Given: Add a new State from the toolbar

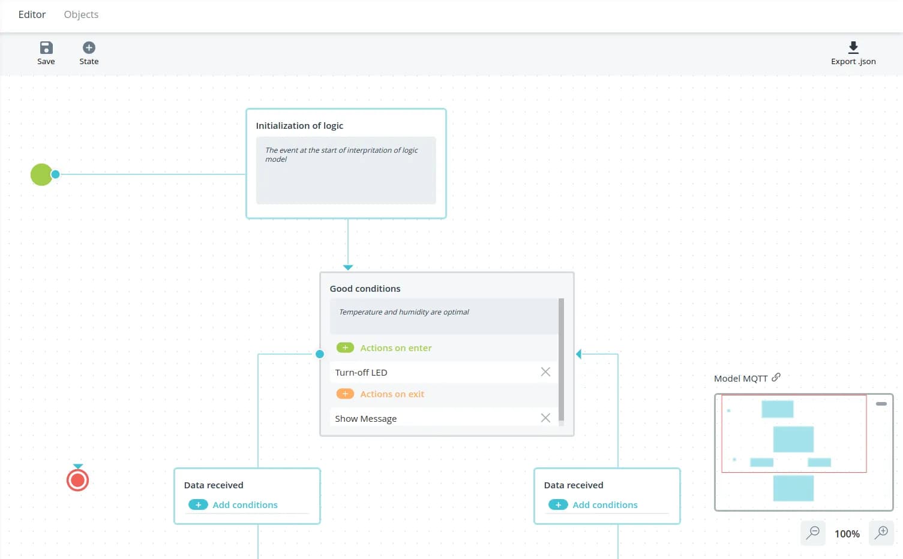Looking at the screenshot, I should [89, 48].
